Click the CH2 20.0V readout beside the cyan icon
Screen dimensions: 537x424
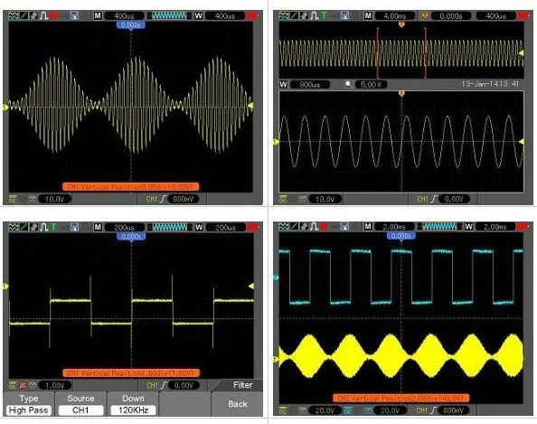[x=390, y=410]
